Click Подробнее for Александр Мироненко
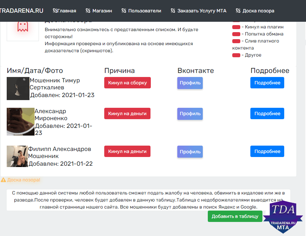The image size is (306, 236). pyautogui.click(x=267, y=113)
